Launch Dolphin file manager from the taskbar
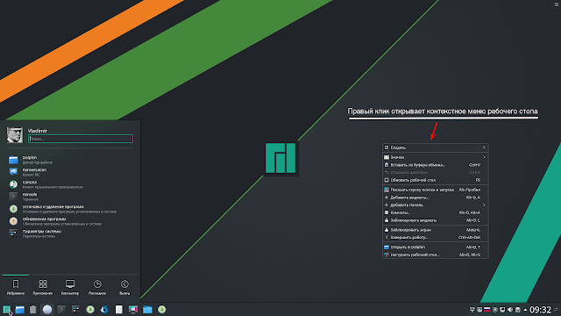This screenshot has width=561, height=316. tap(20, 310)
